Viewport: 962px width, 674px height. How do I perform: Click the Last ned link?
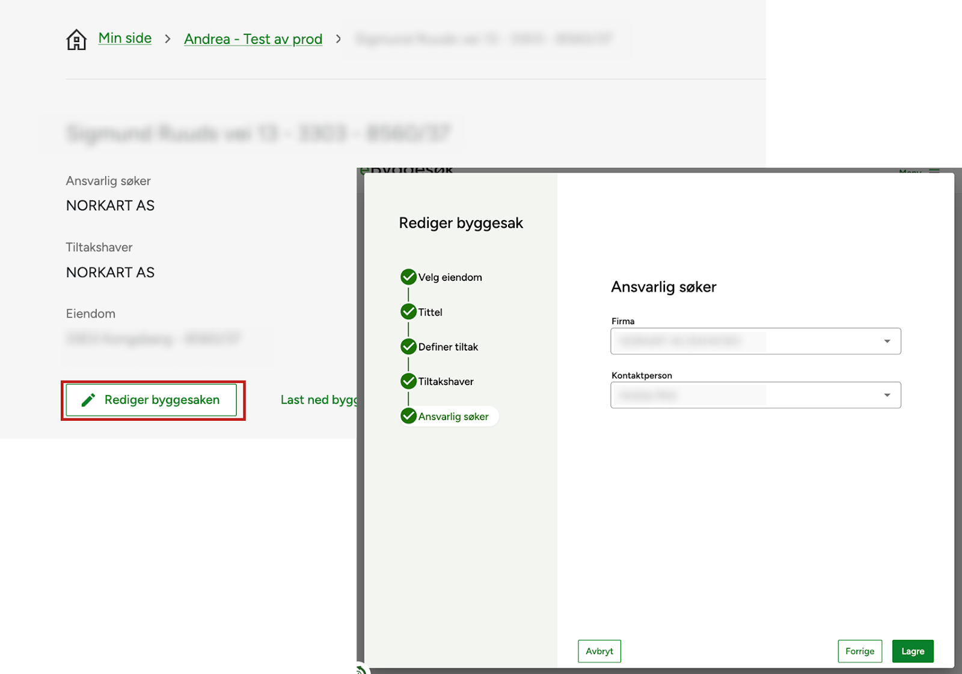318,400
